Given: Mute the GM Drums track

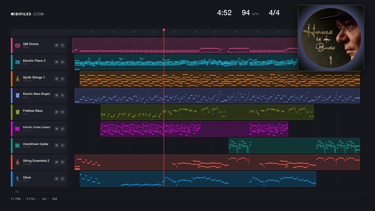Looking at the screenshot, I should pyautogui.click(x=57, y=45).
